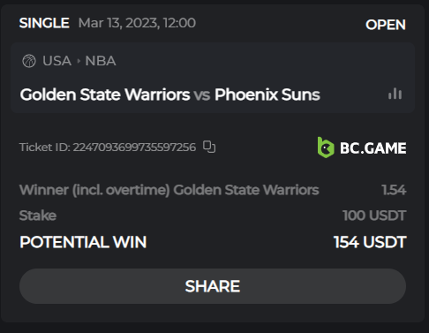This screenshot has height=333, width=429.
Task: Click the 154 USDT potential win amount
Action: tap(370, 242)
